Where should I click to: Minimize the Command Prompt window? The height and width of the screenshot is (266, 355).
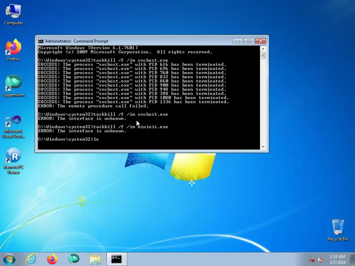tap(237, 41)
